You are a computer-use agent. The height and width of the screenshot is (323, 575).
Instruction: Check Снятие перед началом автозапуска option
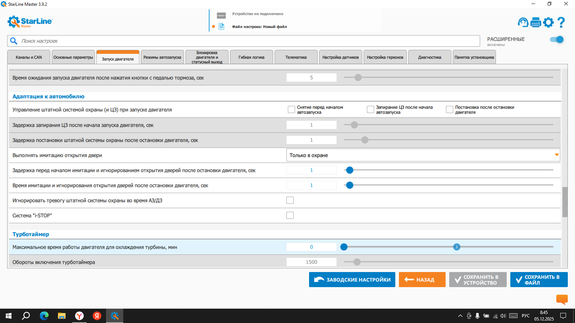click(291, 109)
